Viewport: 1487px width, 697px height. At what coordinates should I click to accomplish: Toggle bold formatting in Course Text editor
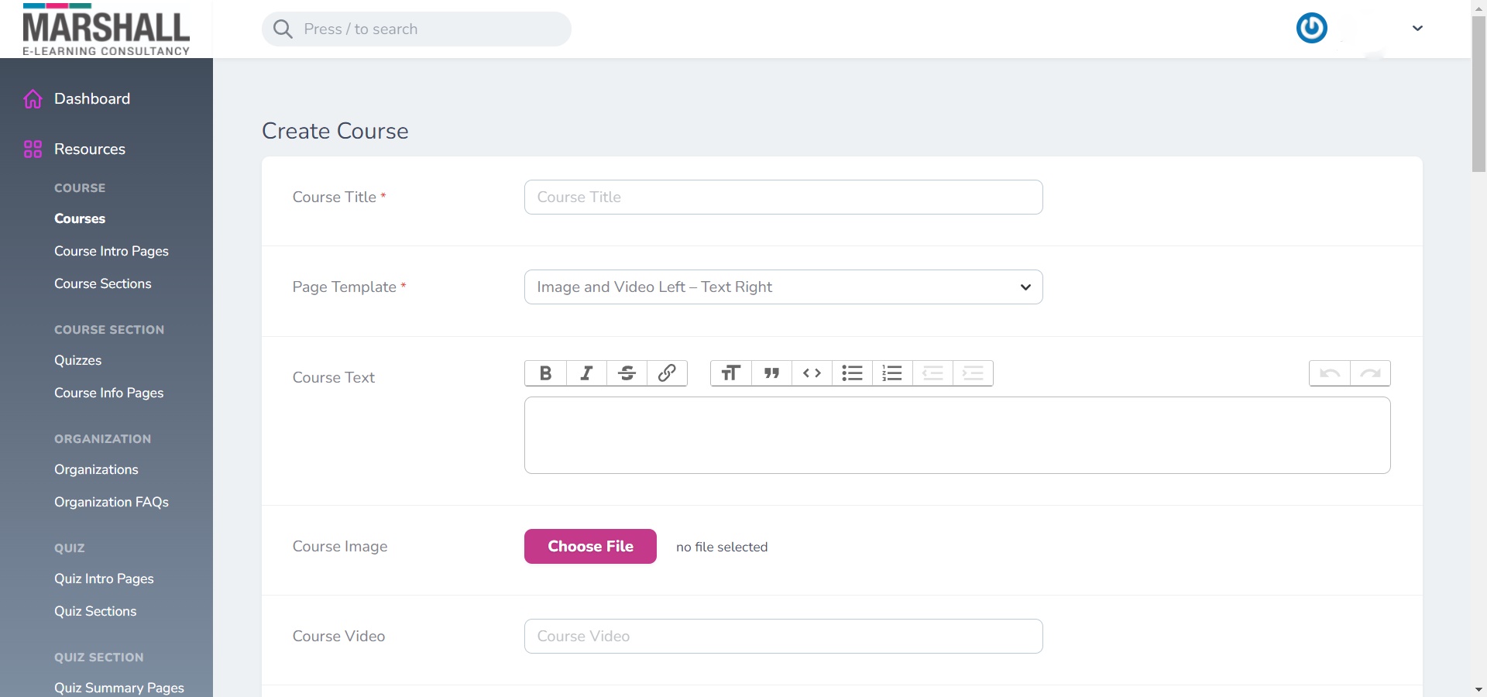[545, 373]
